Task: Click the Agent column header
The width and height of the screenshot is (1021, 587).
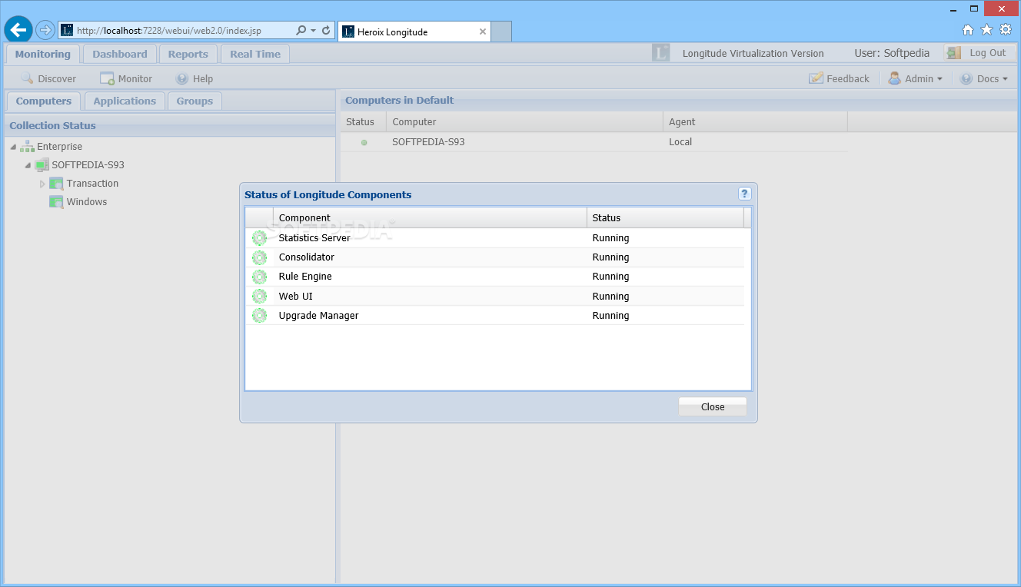Action: pos(755,121)
